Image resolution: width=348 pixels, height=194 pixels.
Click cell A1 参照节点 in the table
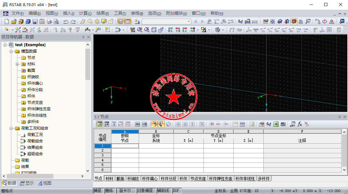click(125, 146)
